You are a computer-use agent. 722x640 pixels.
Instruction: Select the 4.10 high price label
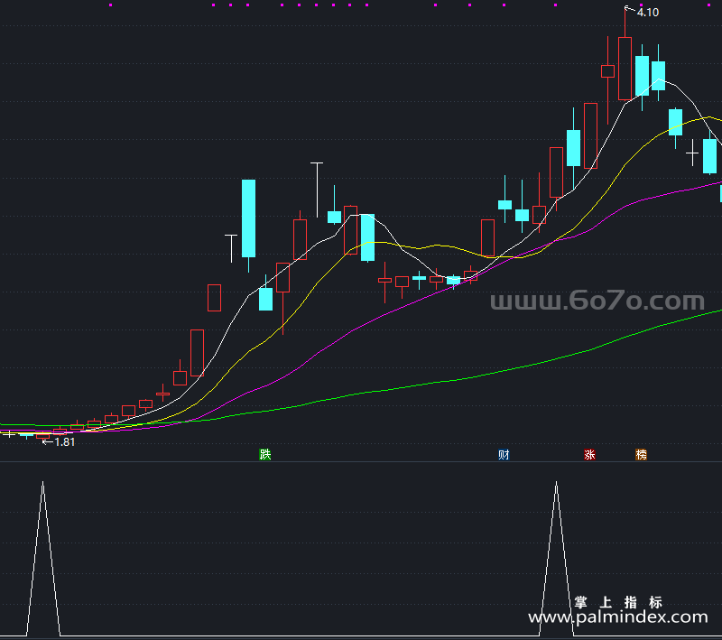coord(648,13)
